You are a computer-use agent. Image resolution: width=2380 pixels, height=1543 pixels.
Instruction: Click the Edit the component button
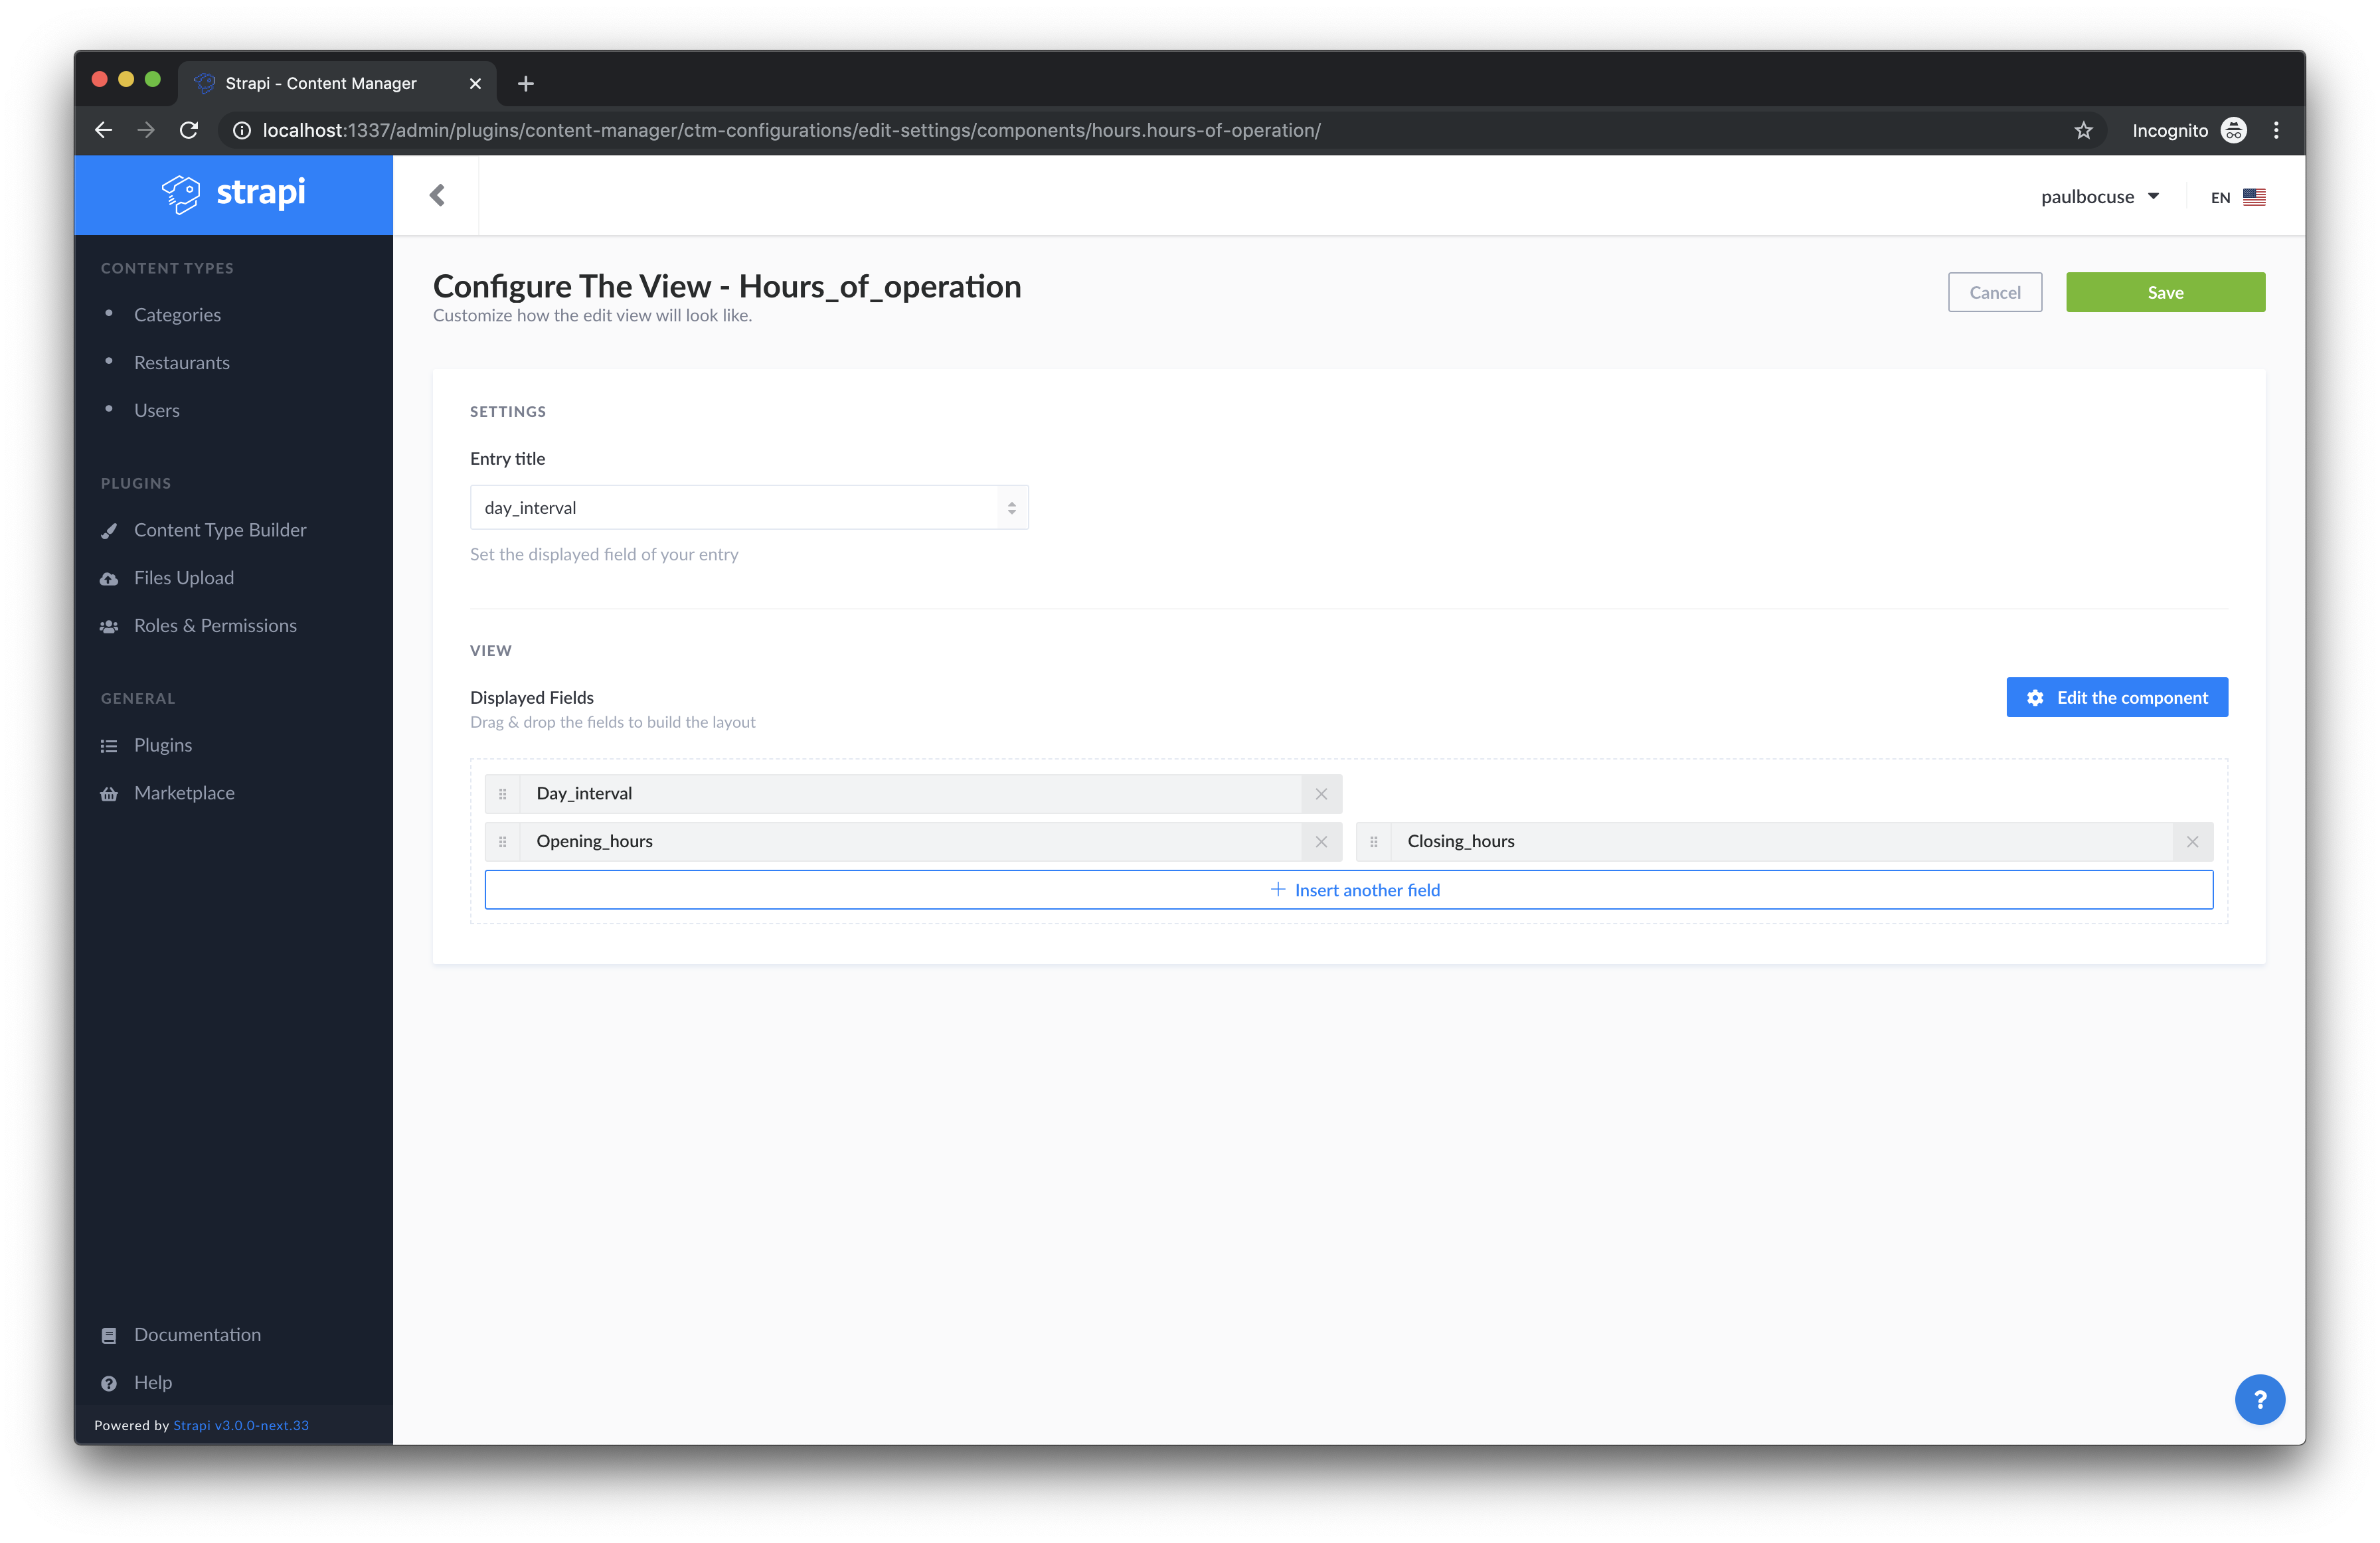[x=2116, y=698]
